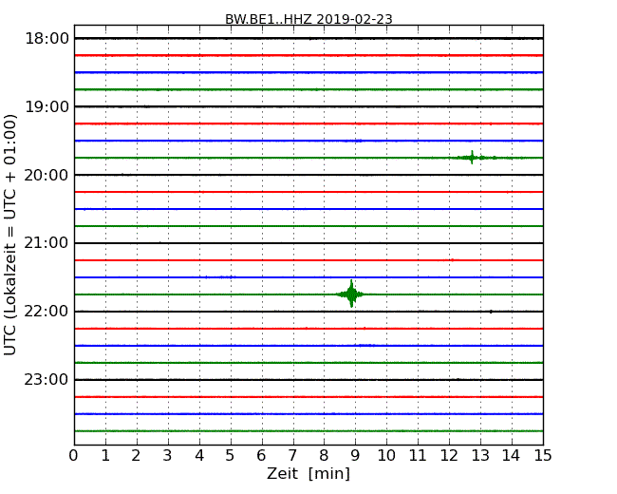617x494 pixels.
Task: Click the plot title BW.BE1..HHZ 2019-02-23
Action: (x=308, y=19)
